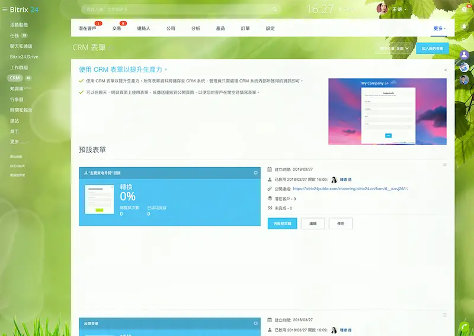Click the green phone call icon
This screenshot has height=336, width=474.
click(464, 328)
